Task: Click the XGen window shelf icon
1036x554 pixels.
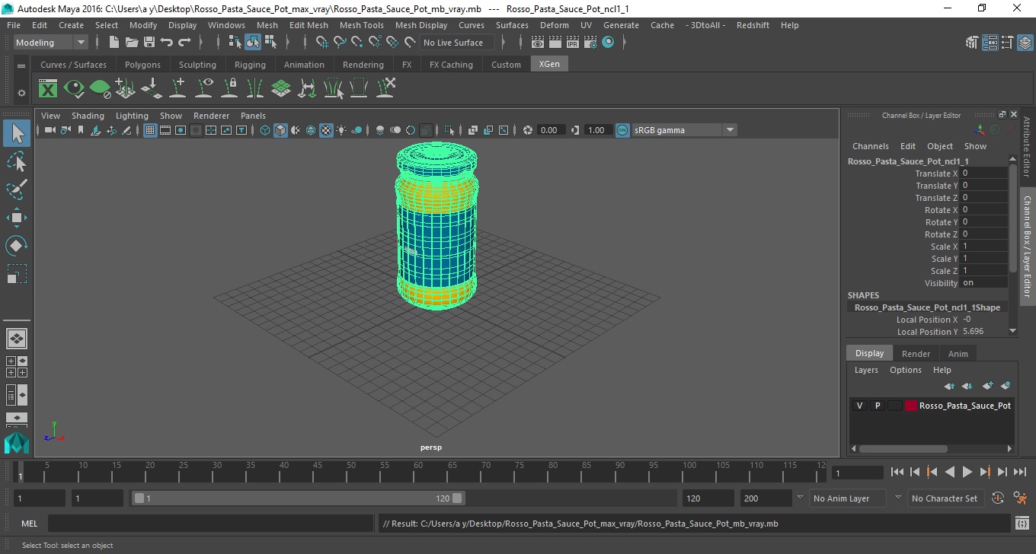Action: click(x=48, y=89)
